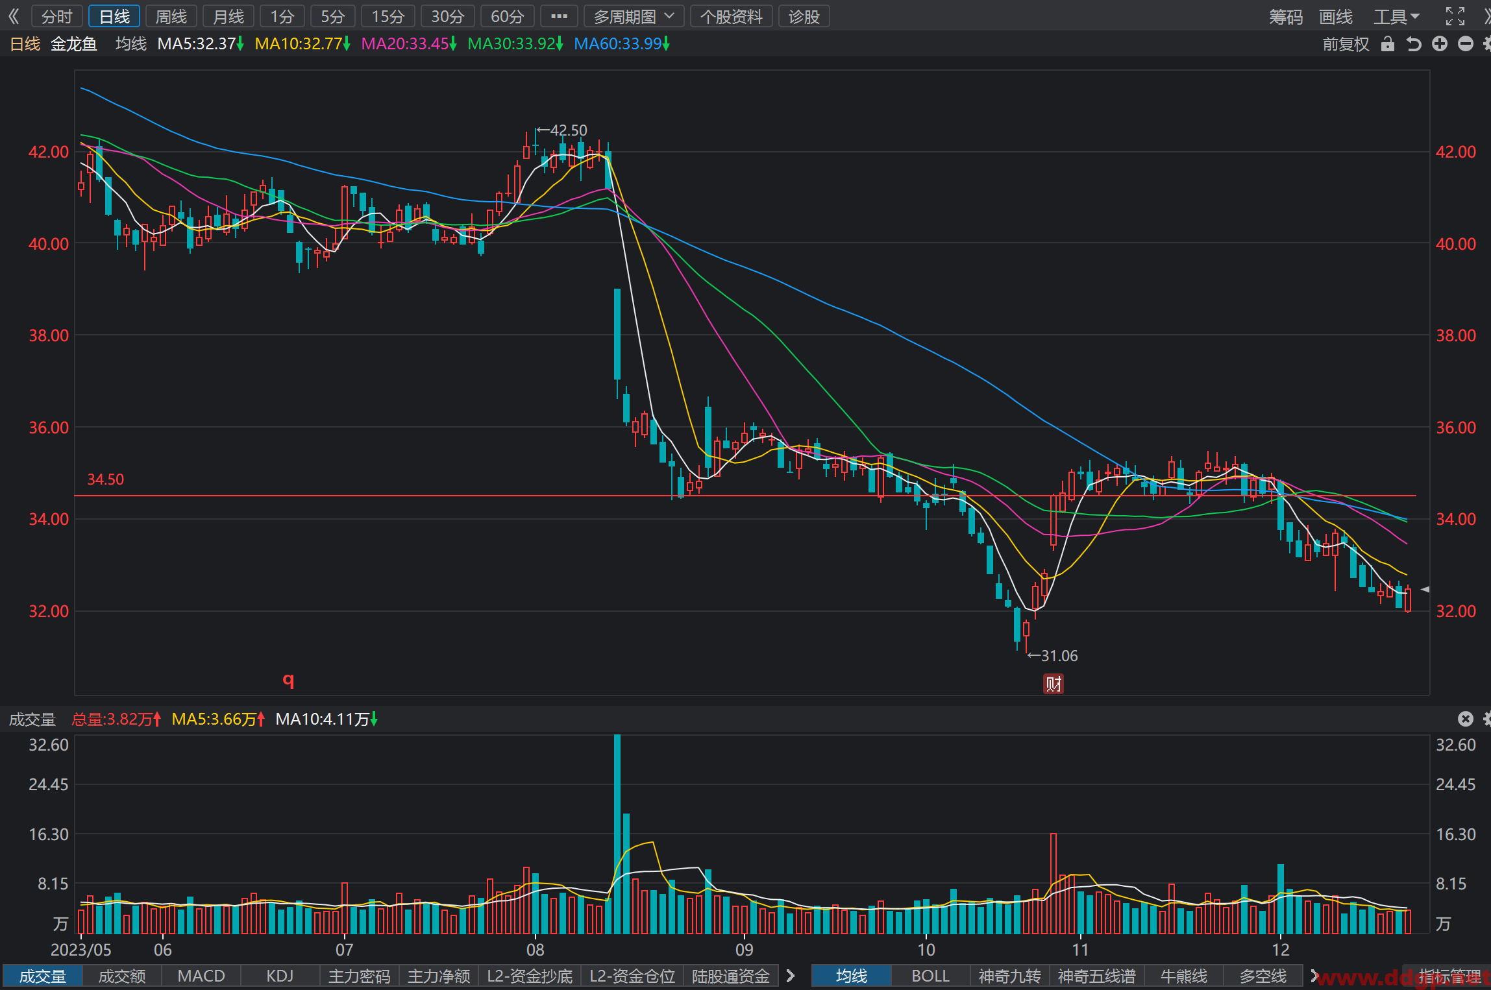Screen dimensions: 1491x990
Task: Select the 神奇五线谱 overlay tab
Action: coord(1097,976)
